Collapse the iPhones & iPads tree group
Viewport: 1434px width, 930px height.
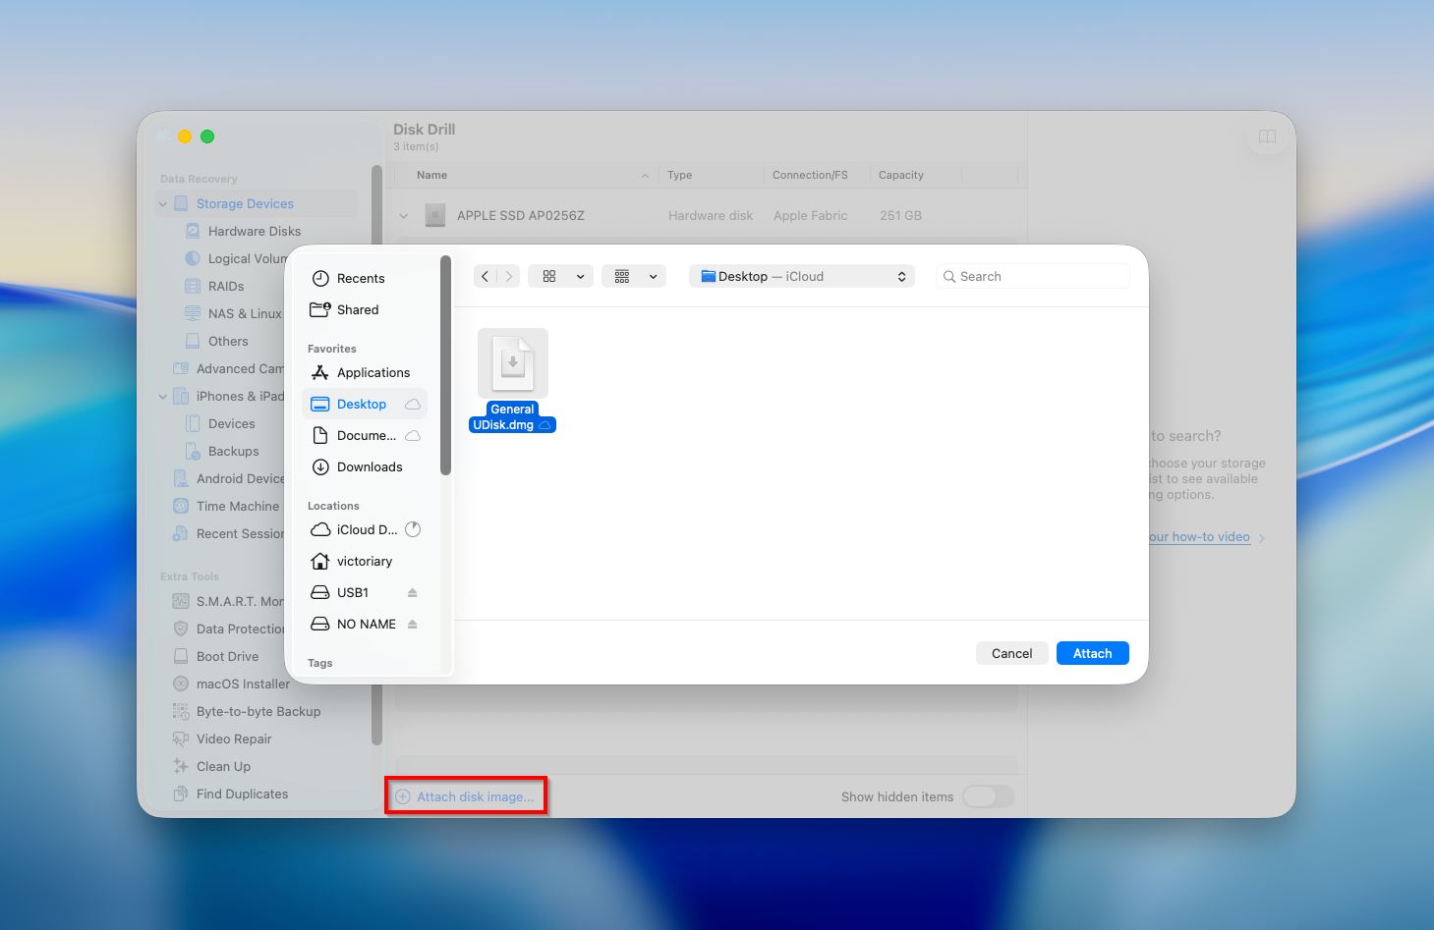pos(163,397)
